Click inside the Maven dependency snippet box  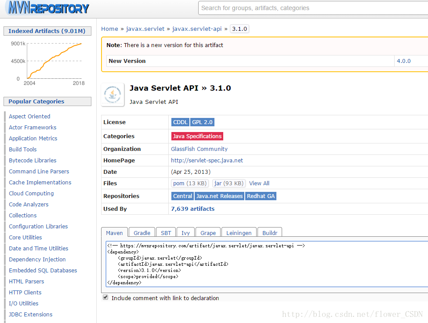[267, 264]
